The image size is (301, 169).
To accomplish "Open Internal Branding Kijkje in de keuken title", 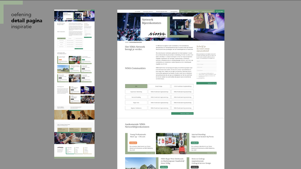I will click(203, 136).
